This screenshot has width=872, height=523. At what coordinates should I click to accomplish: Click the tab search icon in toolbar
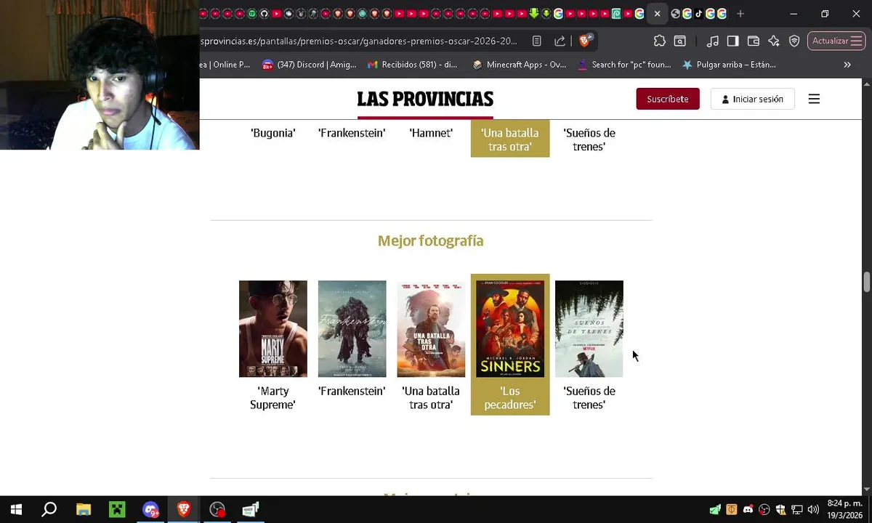pyautogui.click(x=680, y=41)
